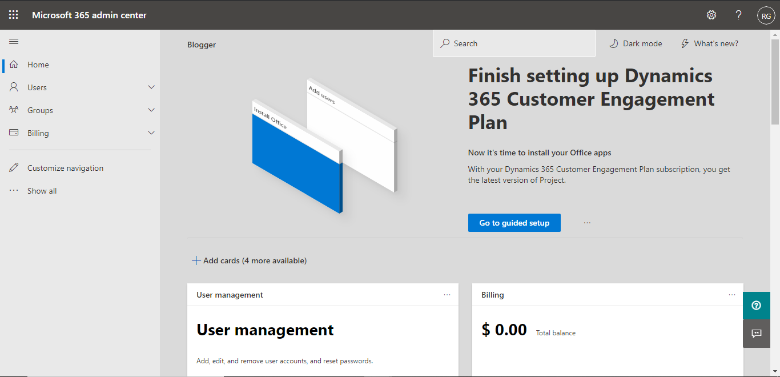Screen dimensions: 780x377
Task: Toggle Dark mode
Action: (636, 43)
